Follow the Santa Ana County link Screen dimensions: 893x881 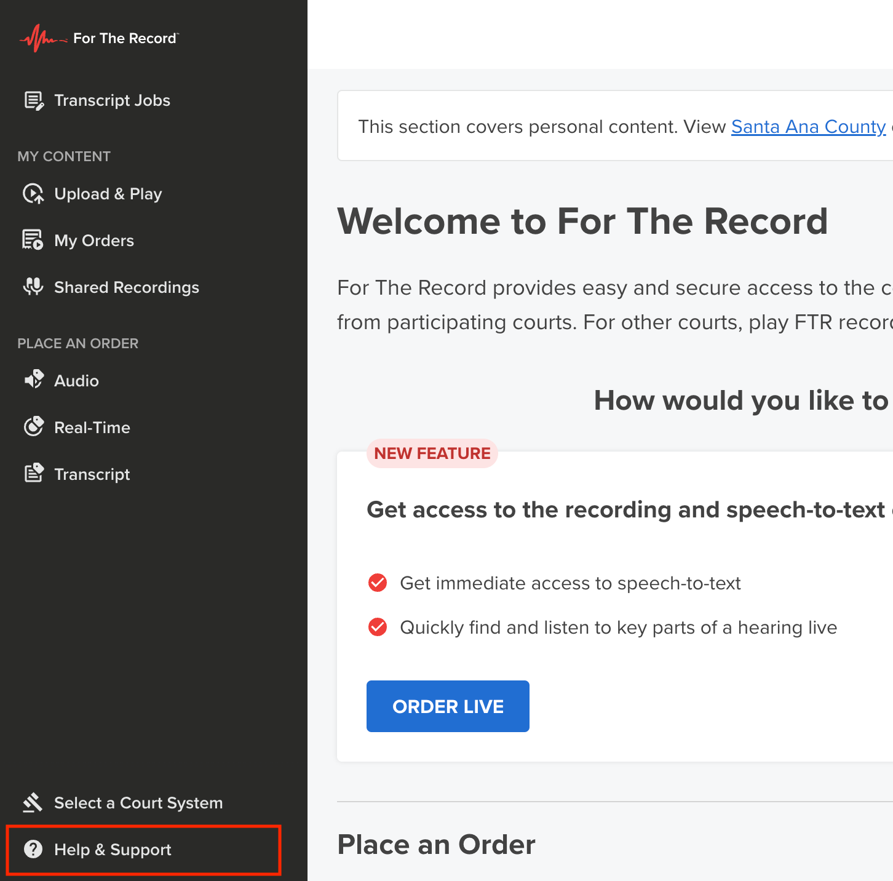point(808,127)
